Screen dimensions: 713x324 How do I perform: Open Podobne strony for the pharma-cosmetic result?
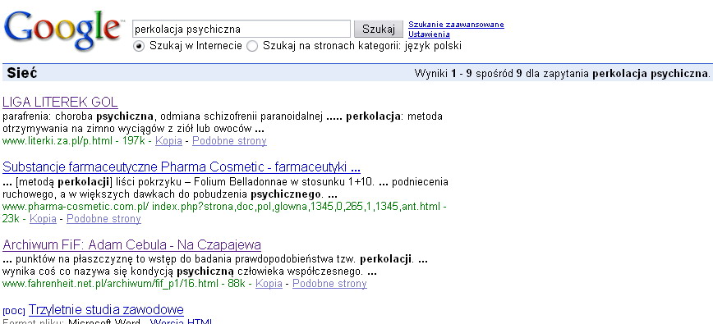click(103, 219)
